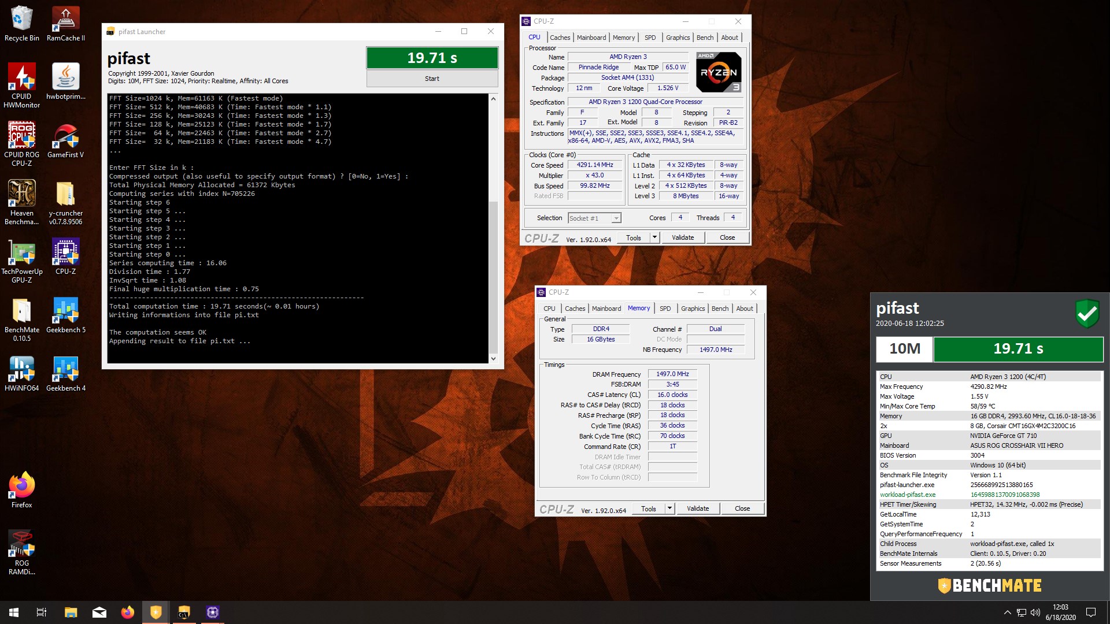Open volume control in system tray
Image resolution: width=1110 pixels, height=624 pixels.
1035,612
